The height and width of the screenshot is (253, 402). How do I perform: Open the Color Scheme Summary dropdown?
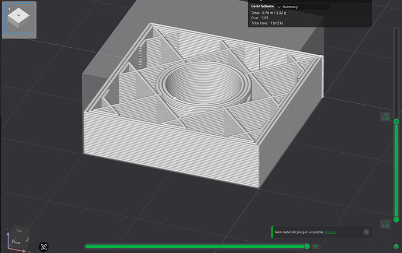tap(302, 7)
